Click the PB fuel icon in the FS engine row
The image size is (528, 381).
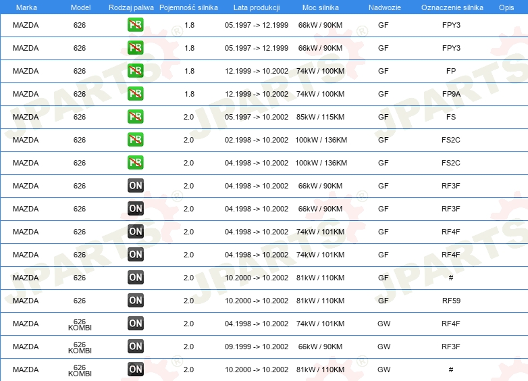135,117
